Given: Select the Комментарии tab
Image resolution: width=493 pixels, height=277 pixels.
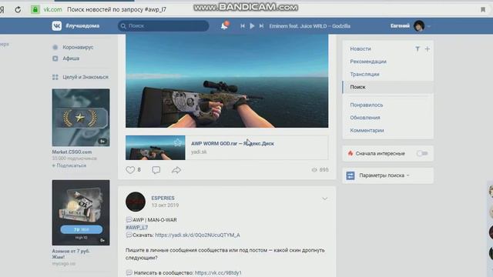Looking at the screenshot, I should tap(367, 130).
